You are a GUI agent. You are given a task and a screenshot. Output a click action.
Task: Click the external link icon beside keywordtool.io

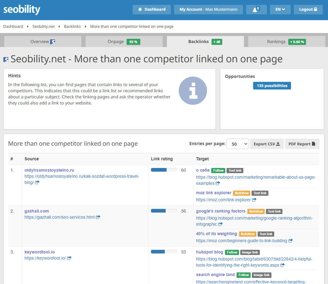[69, 258]
